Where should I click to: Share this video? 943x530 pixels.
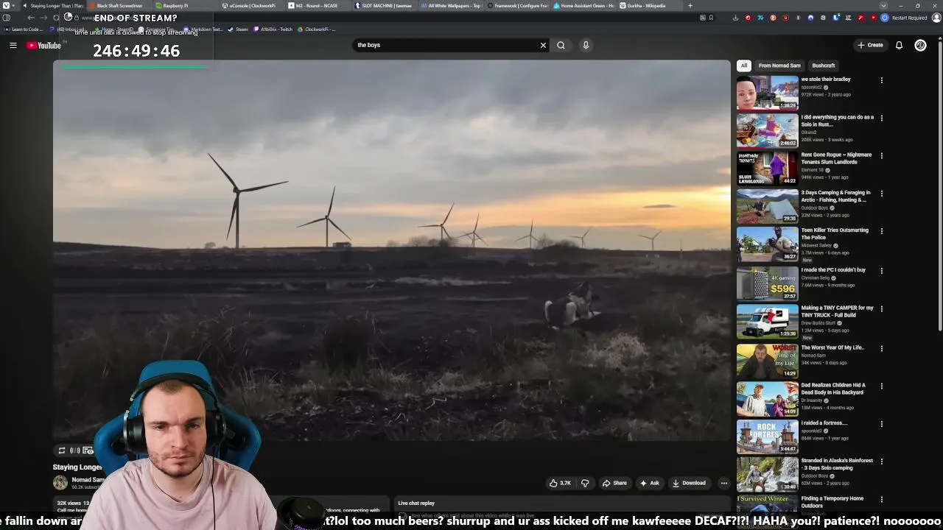pyautogui.click(x=614, y=483)
